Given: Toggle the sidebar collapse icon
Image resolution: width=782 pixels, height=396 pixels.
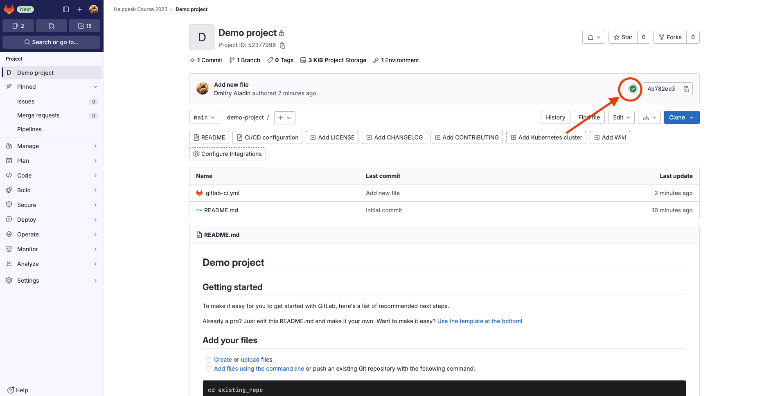Looking at the screenshot, I should (x=66, y=9).
